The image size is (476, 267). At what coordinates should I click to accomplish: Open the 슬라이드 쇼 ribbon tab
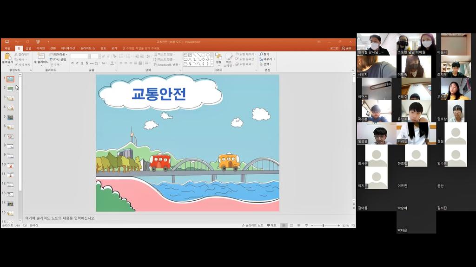[x=88, y=48]
